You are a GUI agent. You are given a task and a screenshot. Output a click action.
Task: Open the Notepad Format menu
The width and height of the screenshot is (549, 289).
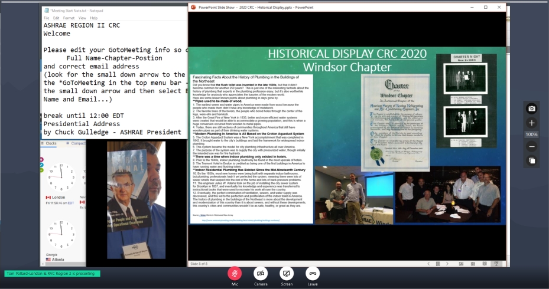[69, 18]
